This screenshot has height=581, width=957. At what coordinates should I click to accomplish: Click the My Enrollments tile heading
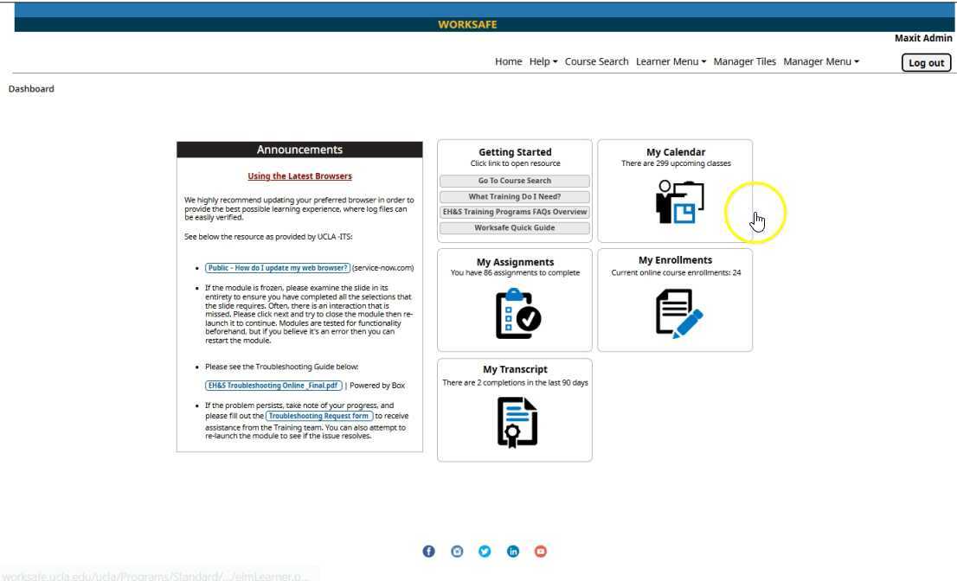point(675,260)
